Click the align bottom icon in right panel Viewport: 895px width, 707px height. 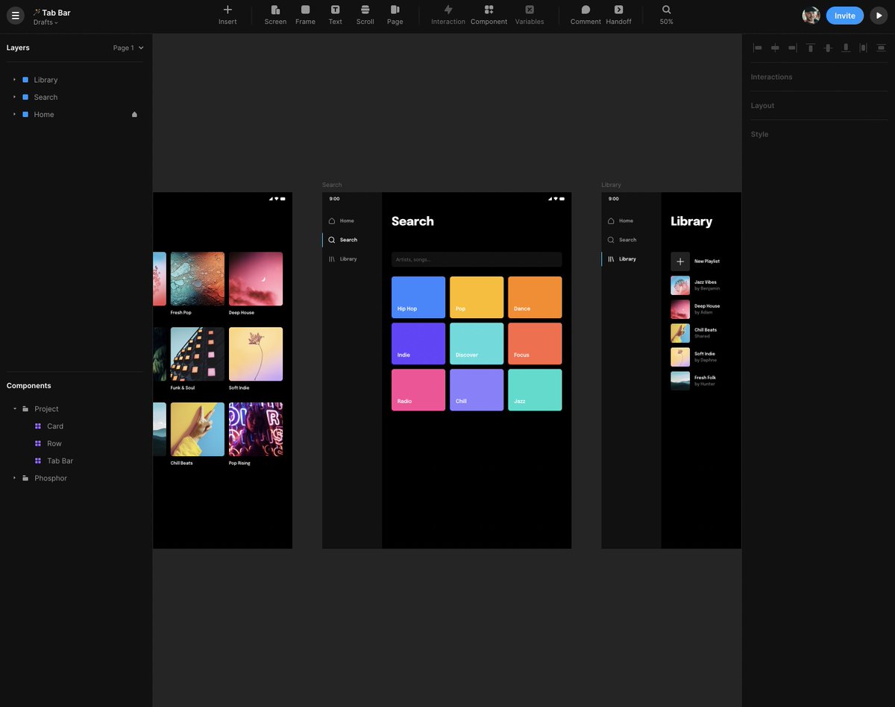tap(846, 47)
